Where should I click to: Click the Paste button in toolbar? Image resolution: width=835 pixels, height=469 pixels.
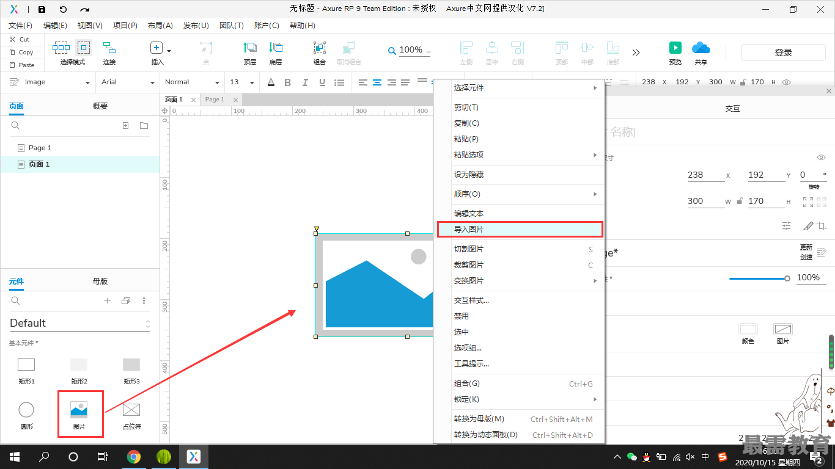tap(21, 65)
